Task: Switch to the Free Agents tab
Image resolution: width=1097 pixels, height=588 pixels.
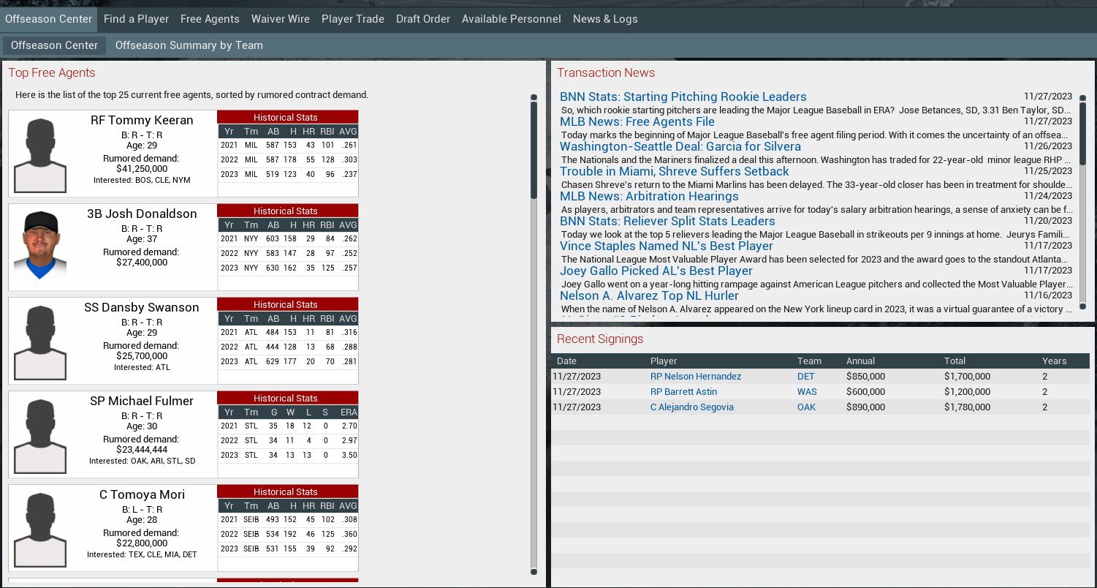Action: [210, 19]
